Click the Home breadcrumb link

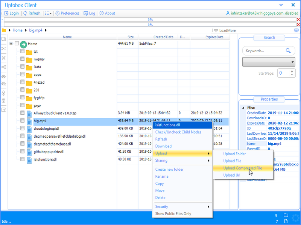pos(17,30)
